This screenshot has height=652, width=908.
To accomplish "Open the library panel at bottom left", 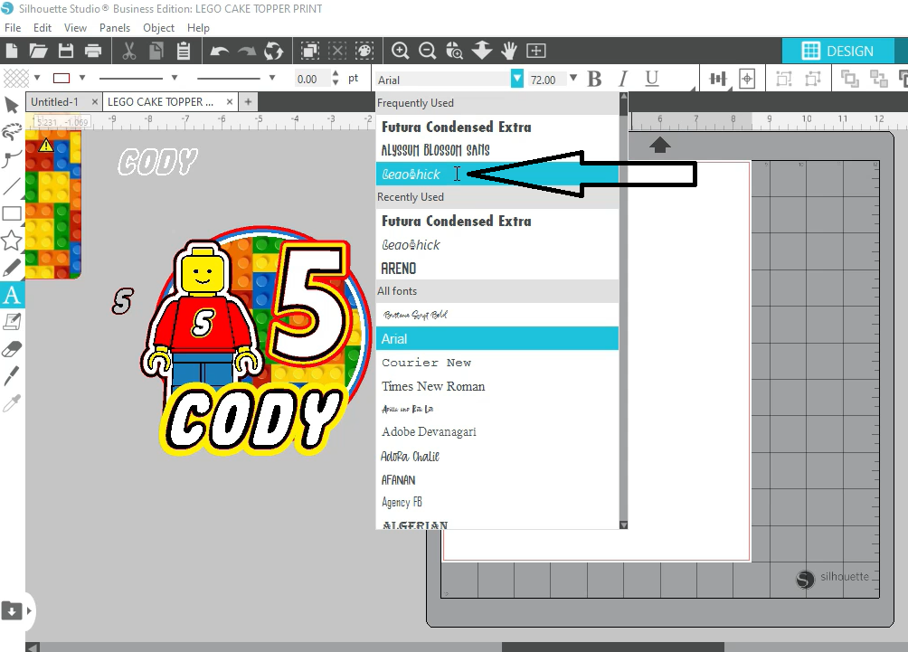I will (x=12, y=611).
